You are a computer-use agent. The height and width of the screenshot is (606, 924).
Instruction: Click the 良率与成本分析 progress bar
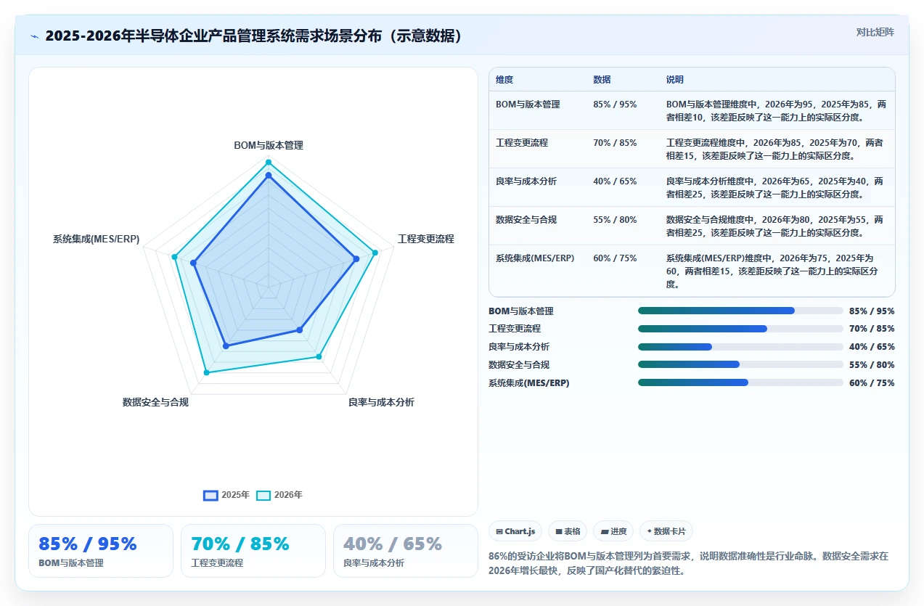[x=740, y=347]
